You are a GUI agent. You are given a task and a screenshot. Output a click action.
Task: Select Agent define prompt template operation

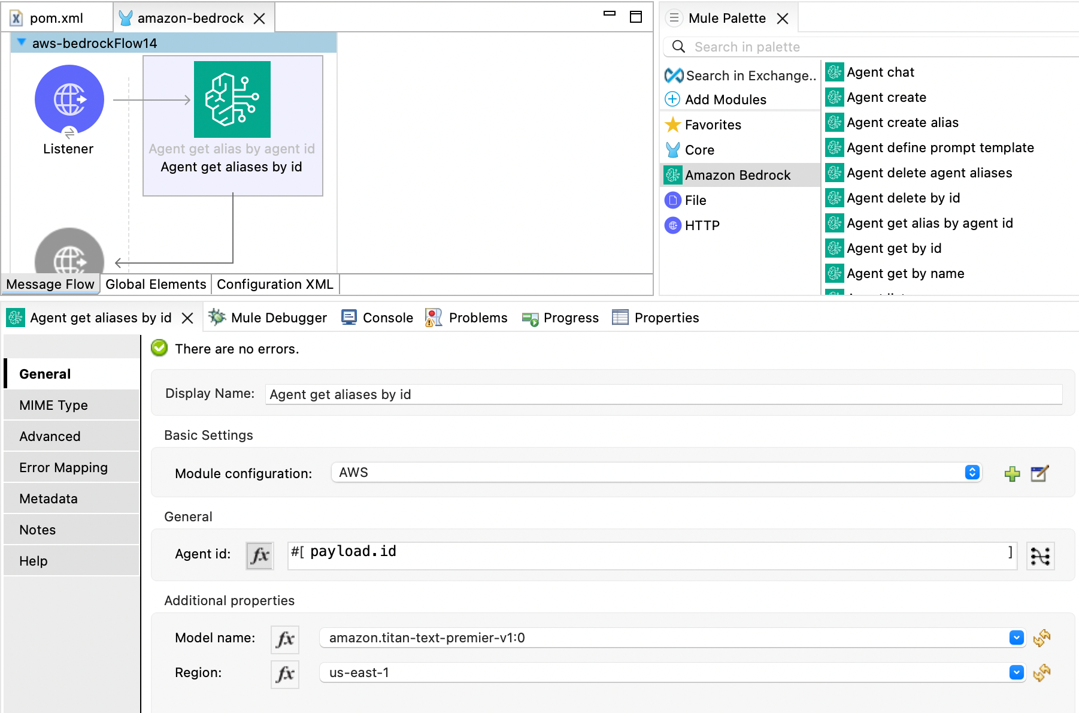(x=930, y=147)
